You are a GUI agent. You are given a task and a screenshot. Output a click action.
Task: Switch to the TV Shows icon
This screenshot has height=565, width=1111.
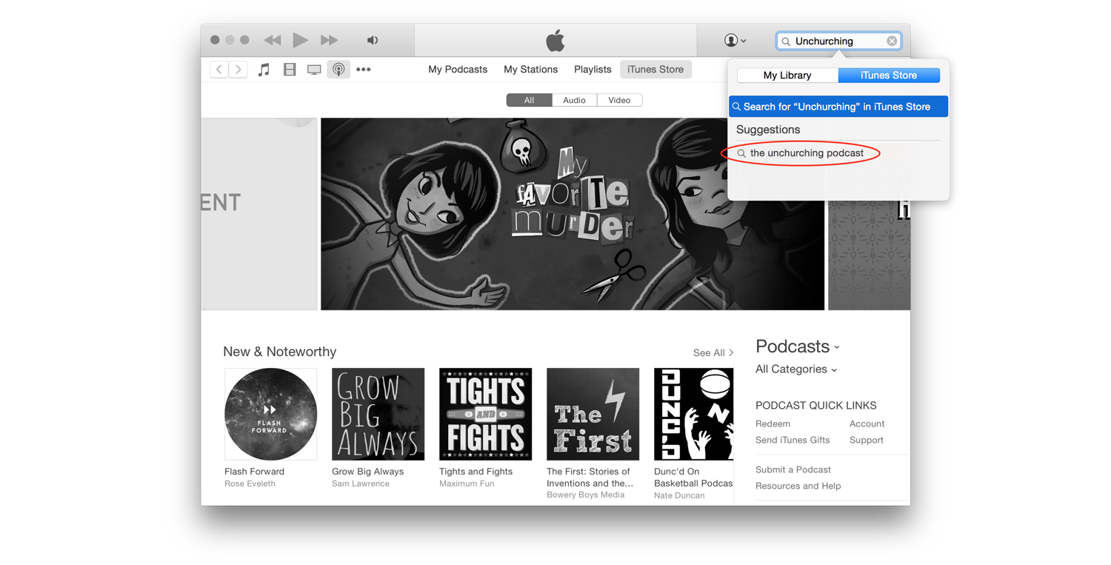tap(314, 70)
